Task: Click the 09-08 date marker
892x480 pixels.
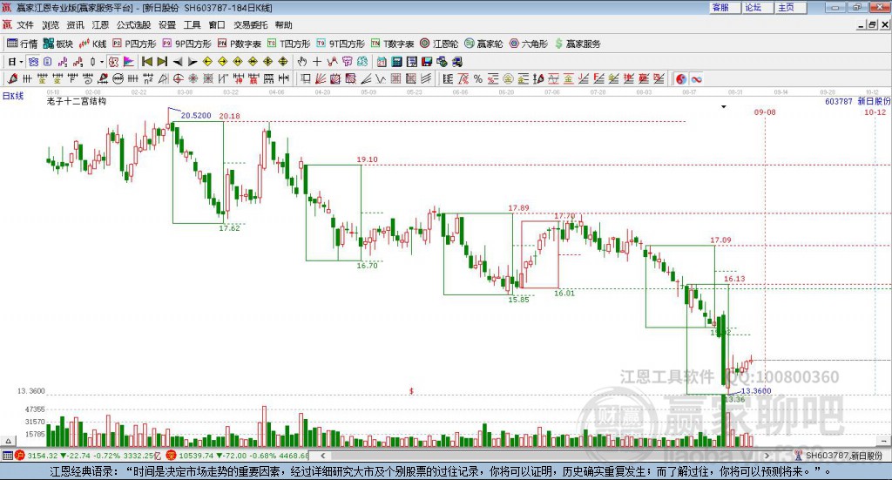Action: [x=765, y=112]
